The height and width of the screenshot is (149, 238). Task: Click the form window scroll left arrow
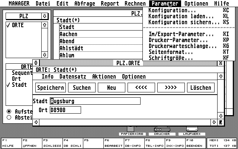(36, 122)
